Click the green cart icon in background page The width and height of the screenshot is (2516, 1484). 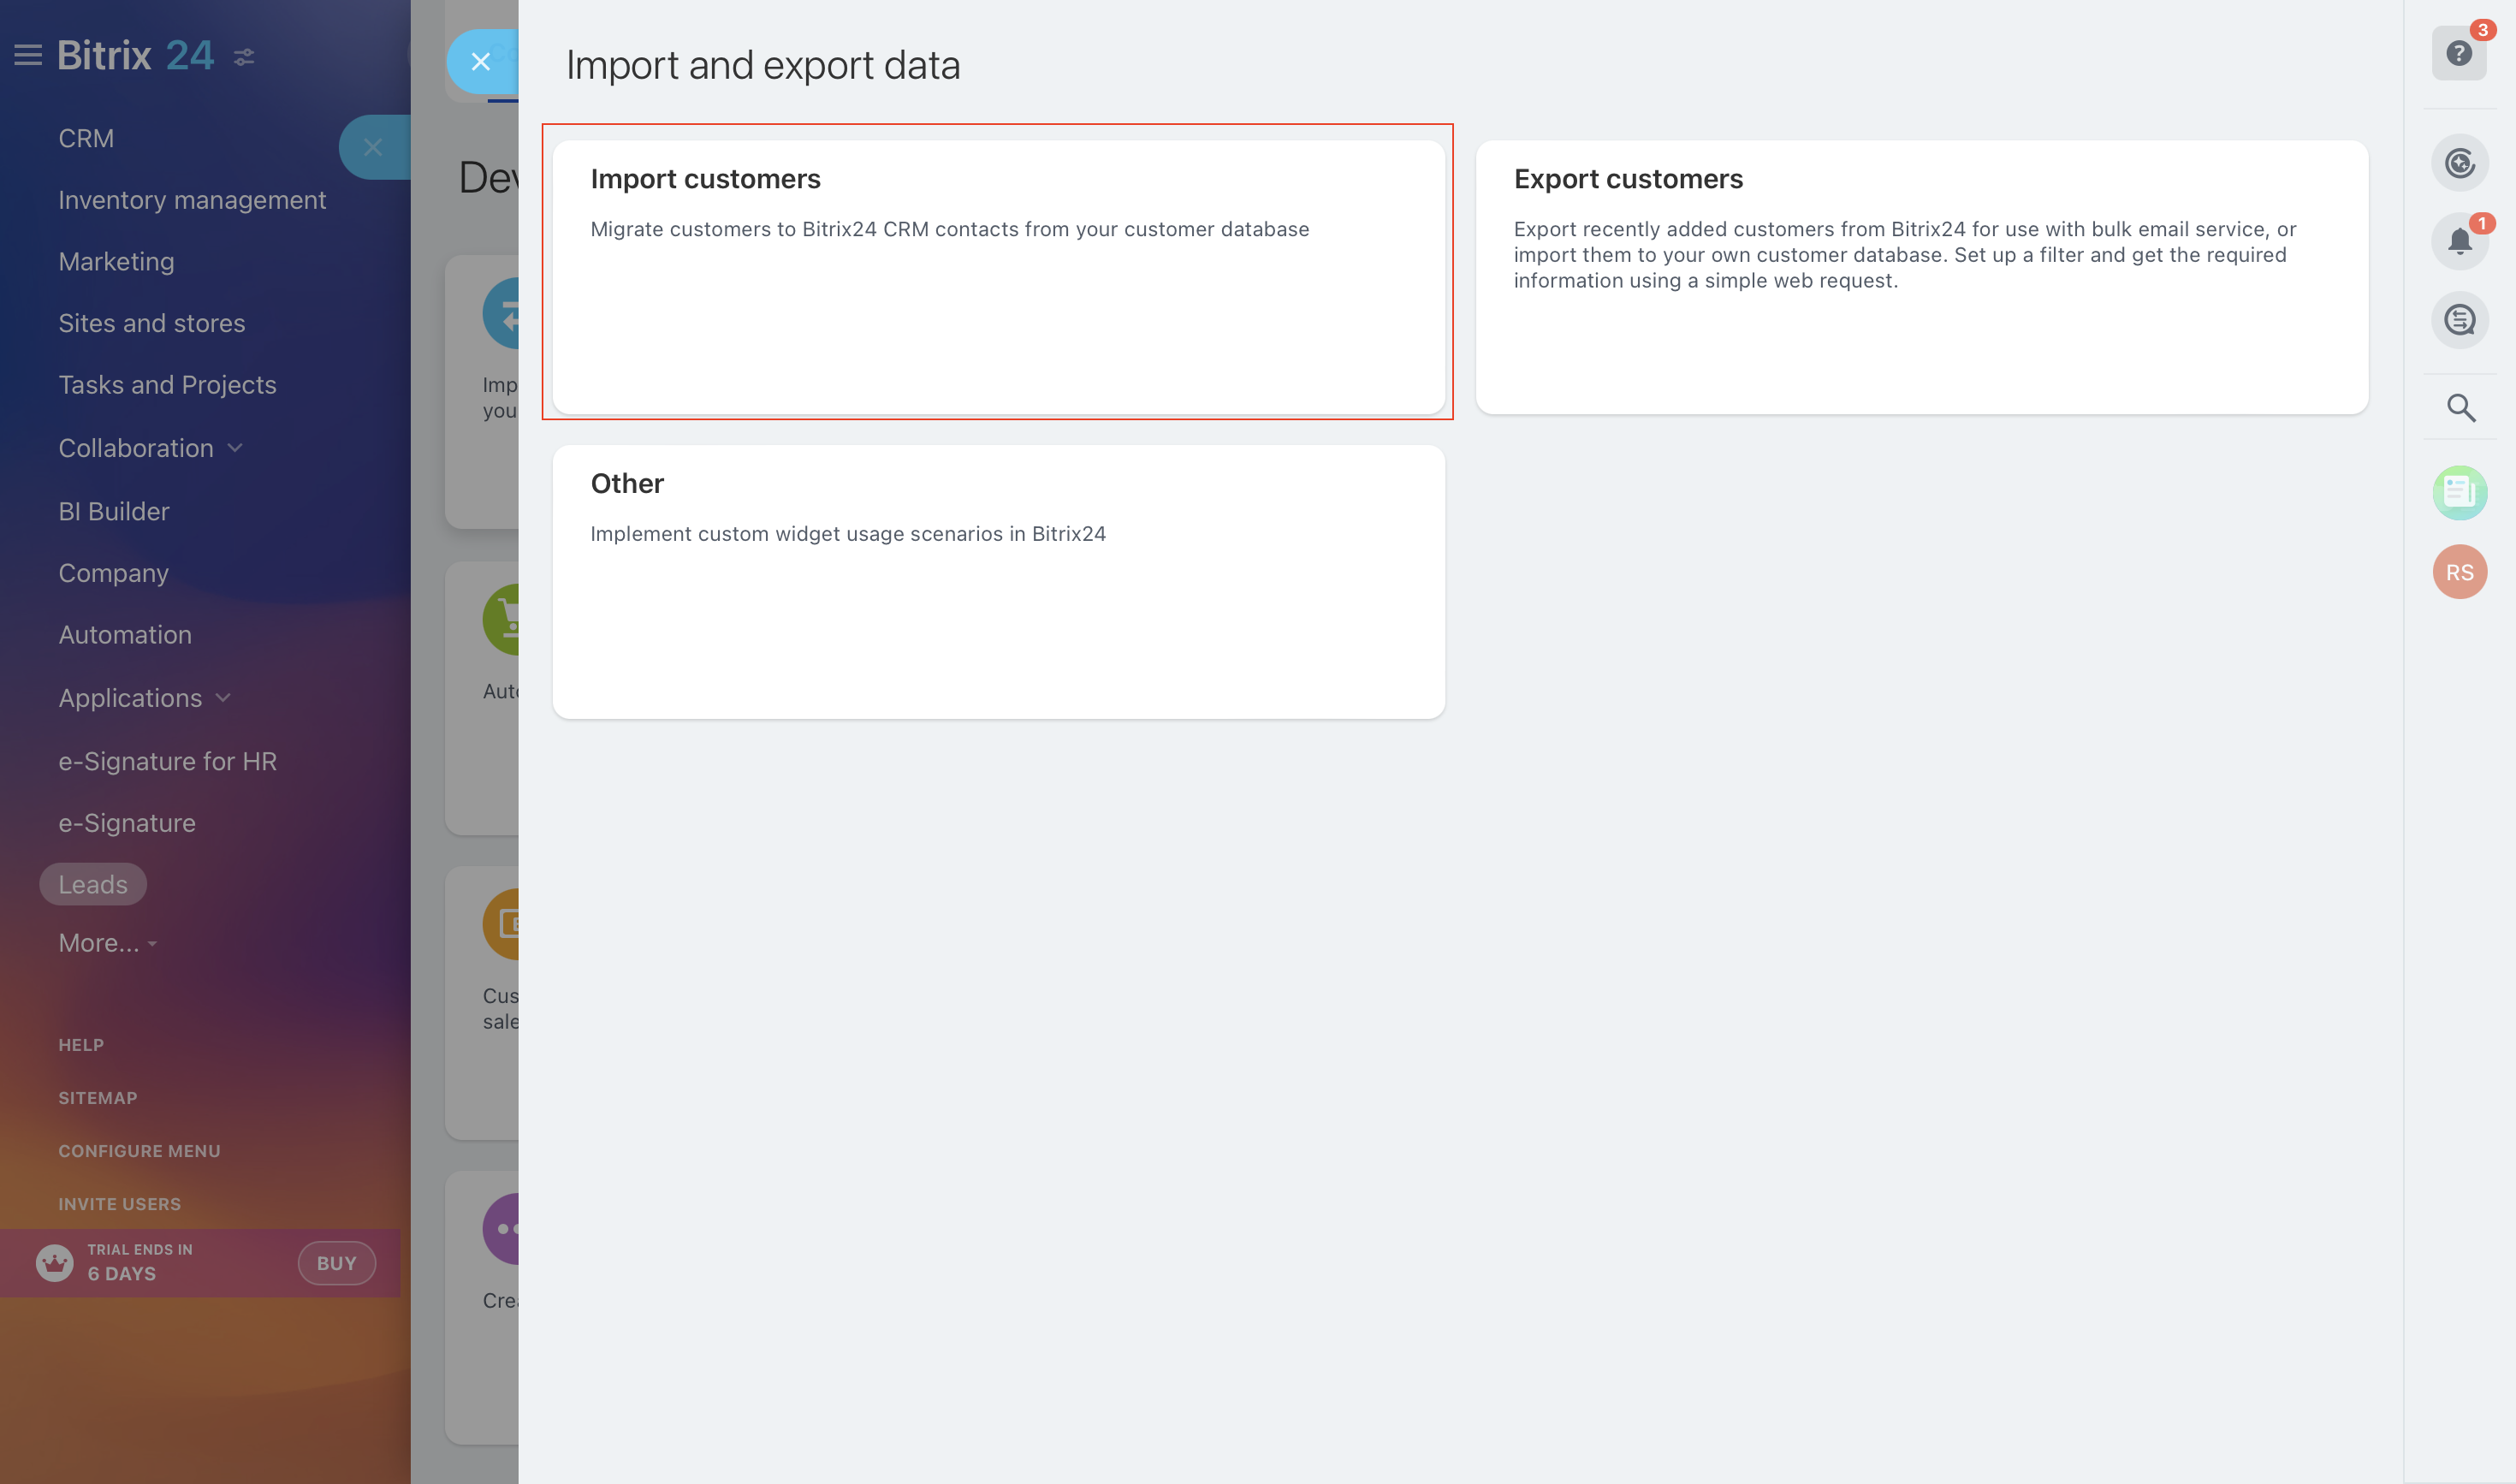point(501,620)
